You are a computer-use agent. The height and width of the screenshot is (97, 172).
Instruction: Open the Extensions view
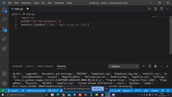[4, 48]
